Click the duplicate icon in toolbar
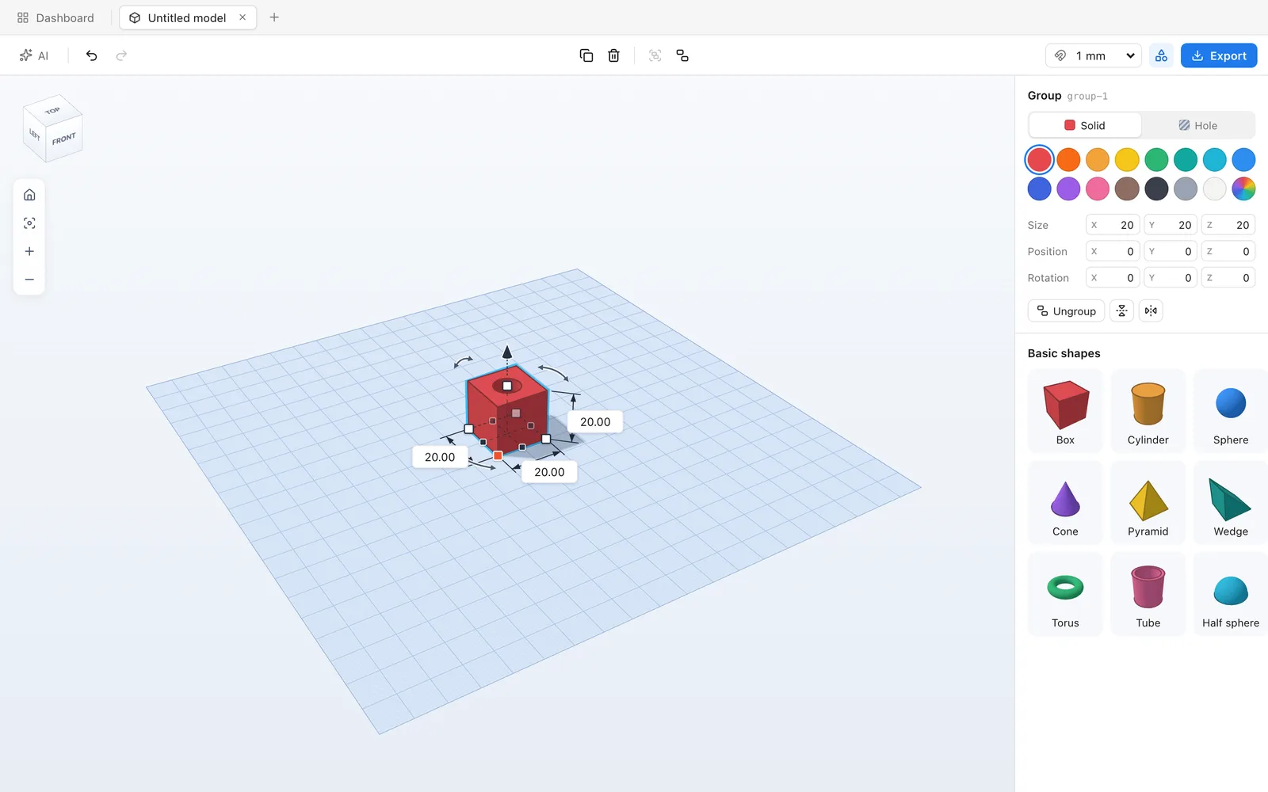This screenshot has width=1268, height=792. (586, 55)
